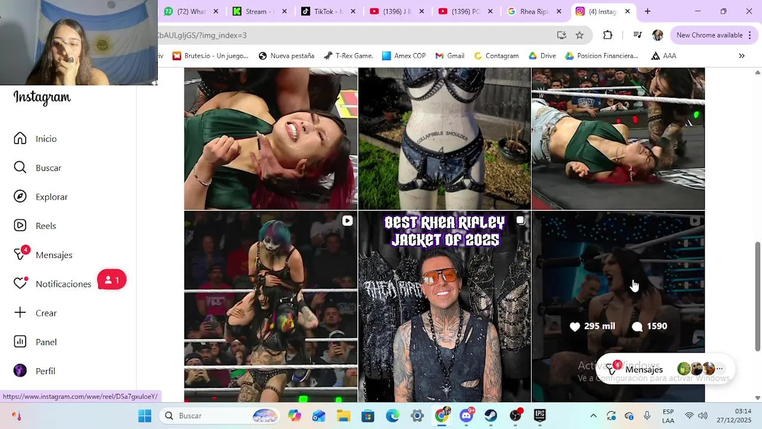Open Outlook from the taskbar

[319, 416]
